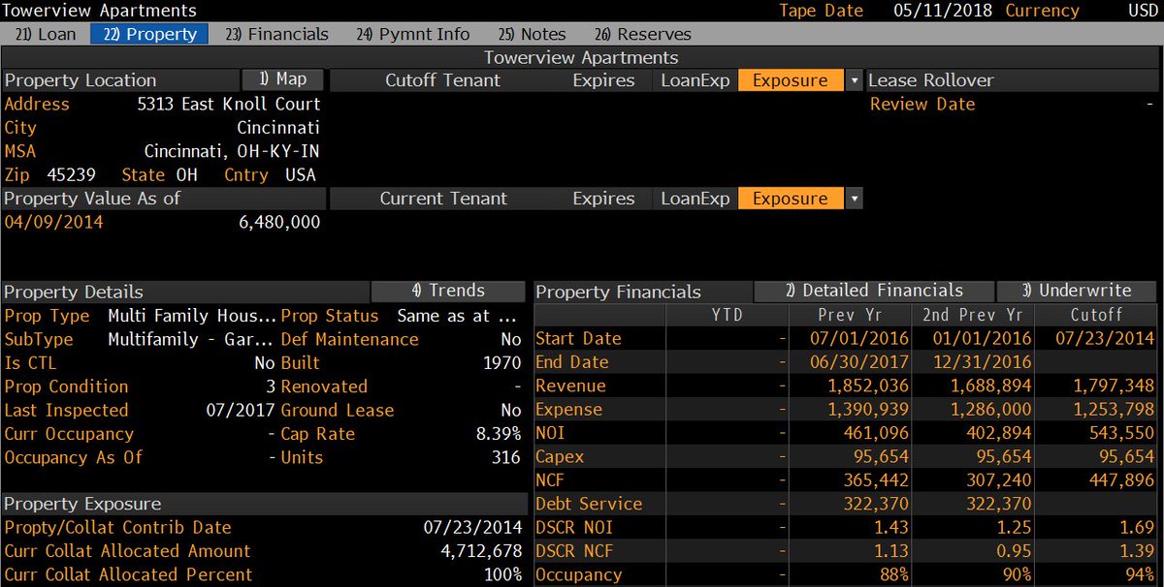The image size is (1164, 587).
Task: Click the Current Tenant column header
Action: point(443,199)
